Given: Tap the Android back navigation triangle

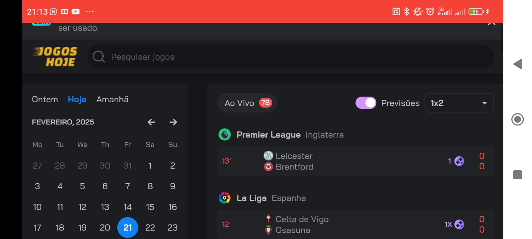Looking at the screenshot, I should click(517, 64).
